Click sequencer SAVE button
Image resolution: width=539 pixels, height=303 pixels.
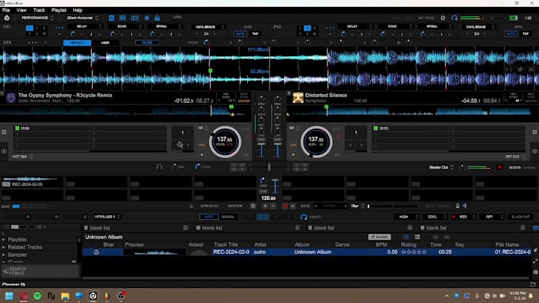pyautogui.click(x=305, y=206)
